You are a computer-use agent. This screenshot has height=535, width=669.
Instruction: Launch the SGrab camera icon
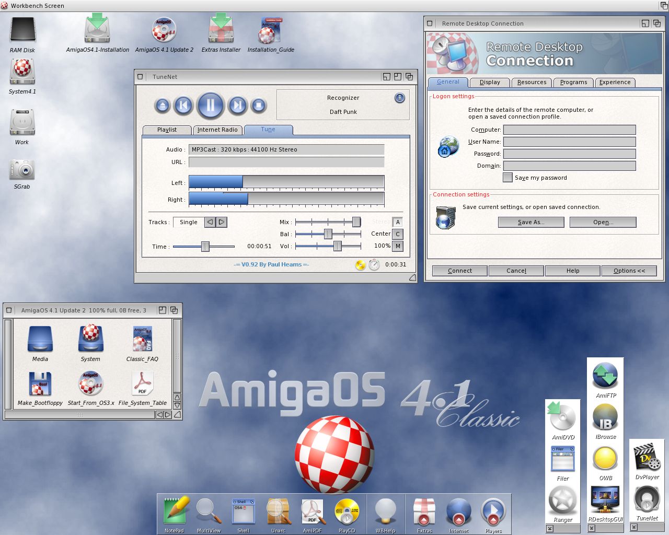22,170
